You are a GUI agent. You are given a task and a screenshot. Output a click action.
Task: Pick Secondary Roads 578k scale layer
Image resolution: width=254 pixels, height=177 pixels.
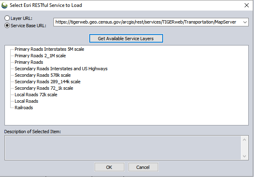pos(42,75)
